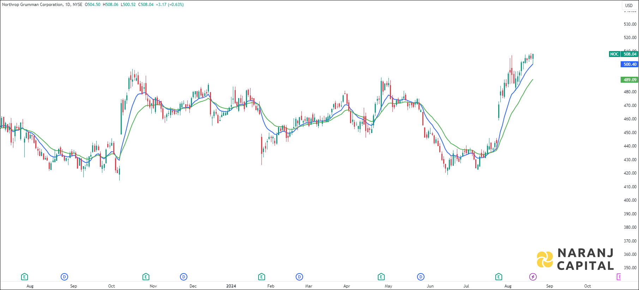The height and width of the screenshot is (290, 639).
Task: Click the open value O504.50
Action: click(93, 5)
